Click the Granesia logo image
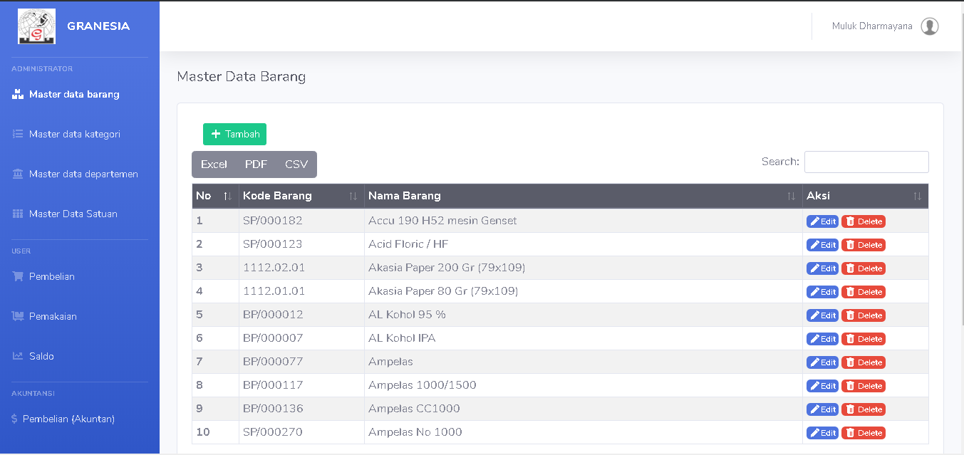 36,26
